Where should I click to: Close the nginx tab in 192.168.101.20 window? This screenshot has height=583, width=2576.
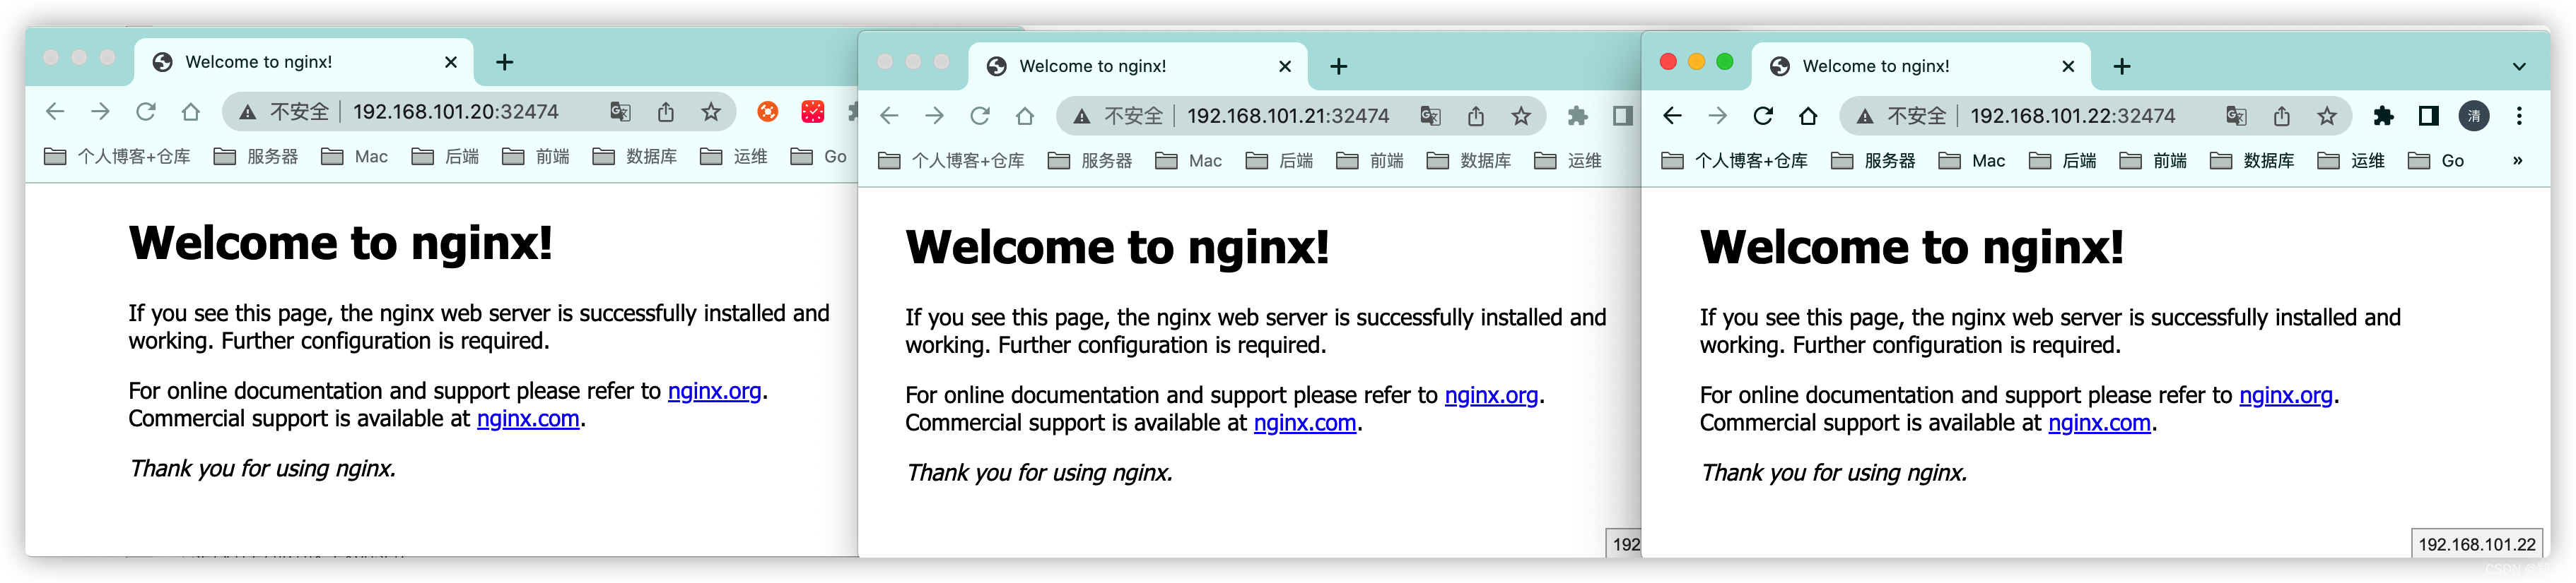(x=451, y=62)
